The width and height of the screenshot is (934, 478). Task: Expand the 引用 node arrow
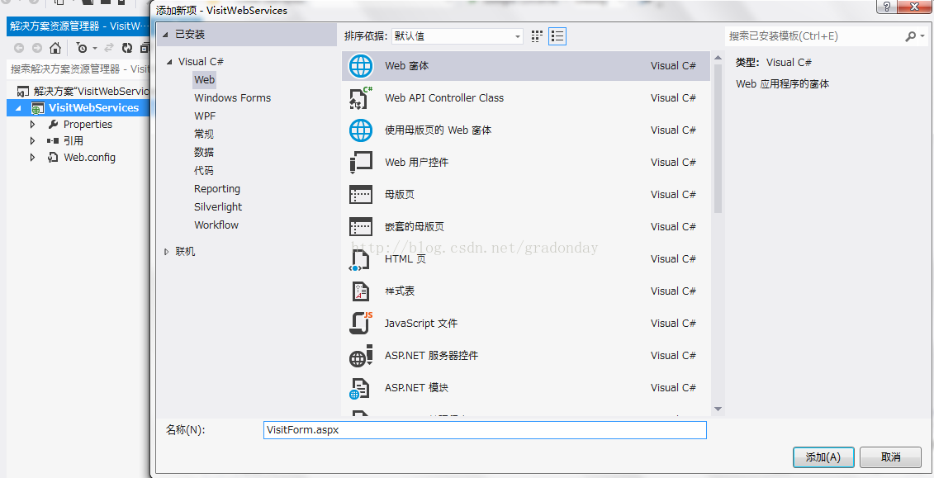tap(33, 141)
